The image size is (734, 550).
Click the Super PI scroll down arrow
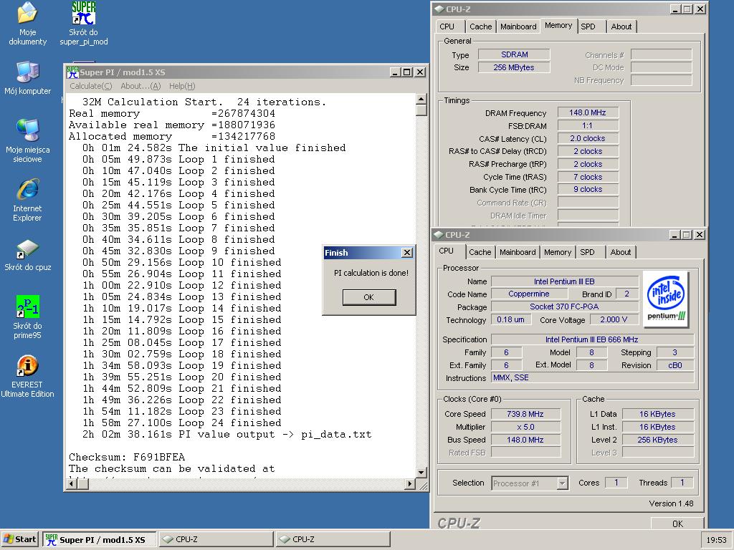coord(421,473)
